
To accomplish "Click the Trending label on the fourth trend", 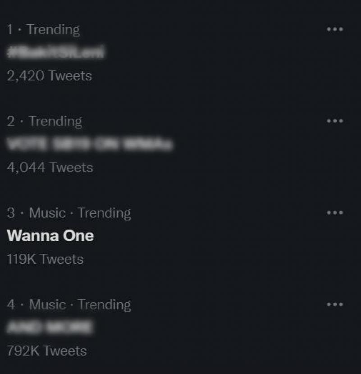I will [x=104, y=305].
